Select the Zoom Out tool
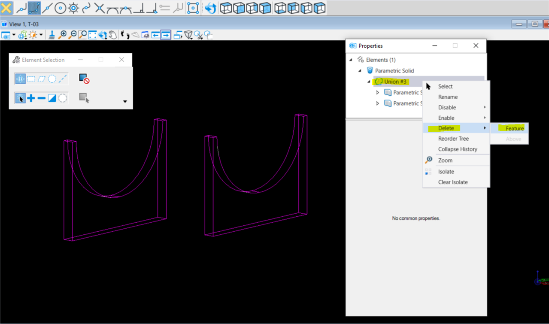549x324 pixels. (x=72, y=35)
